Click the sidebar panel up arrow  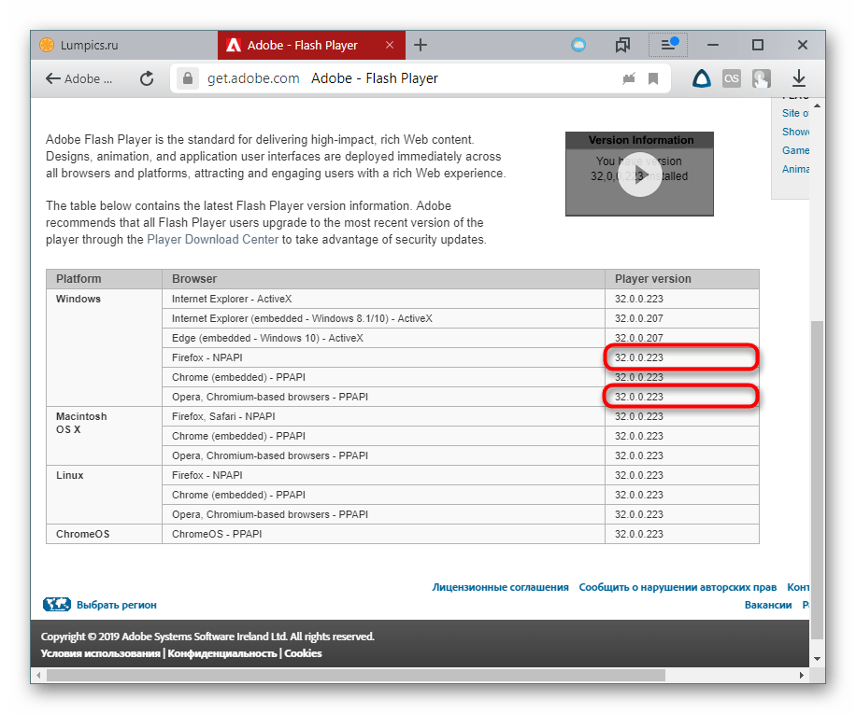coord(818,105)
